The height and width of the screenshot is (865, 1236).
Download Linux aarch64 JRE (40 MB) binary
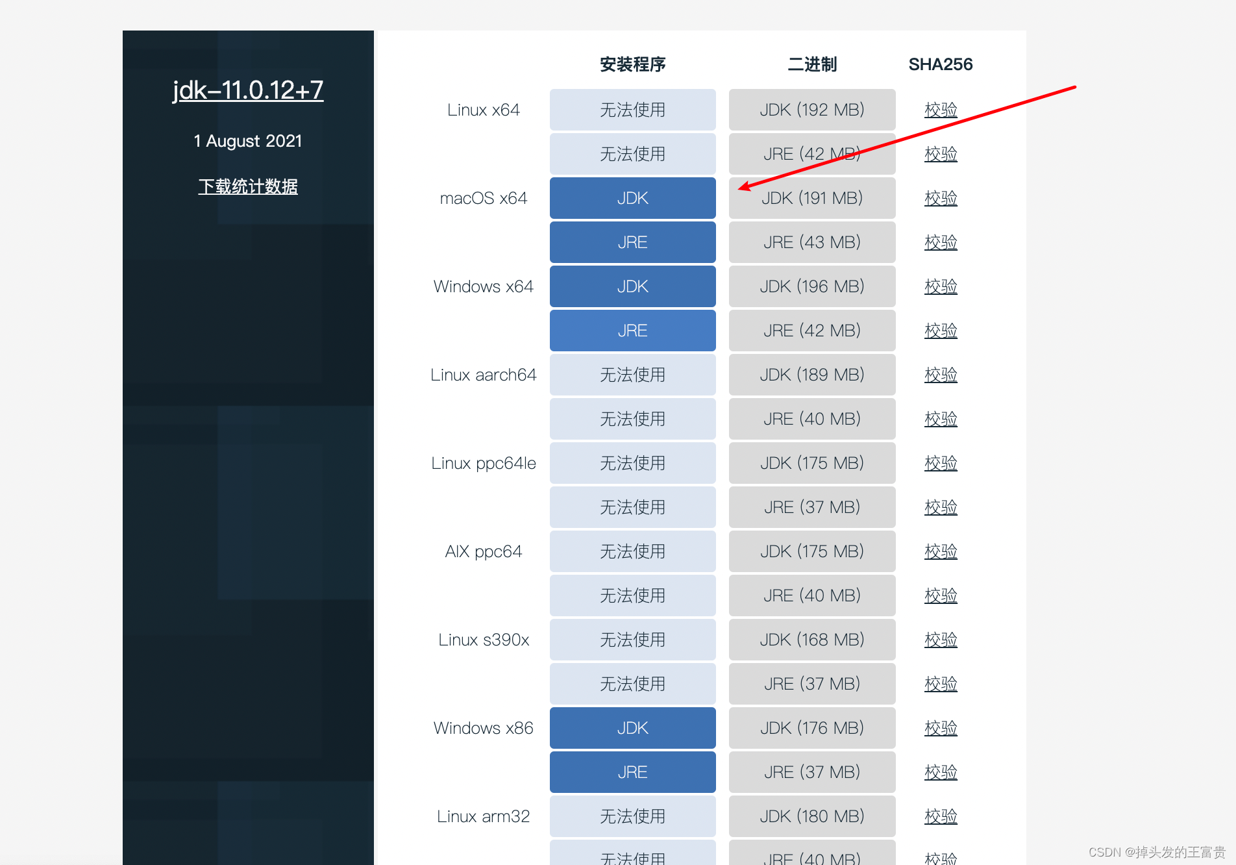point(812,419)
